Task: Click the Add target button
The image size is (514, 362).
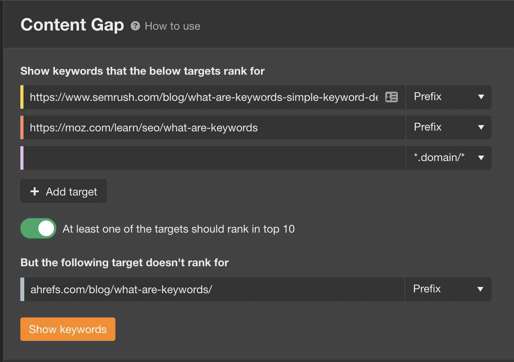Action: (63, 191)
